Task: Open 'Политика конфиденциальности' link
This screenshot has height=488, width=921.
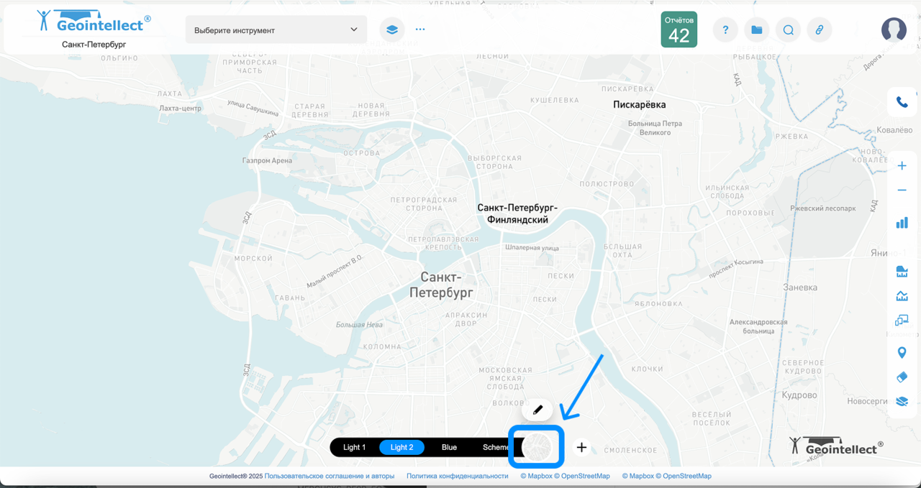Action: [457, 476]
